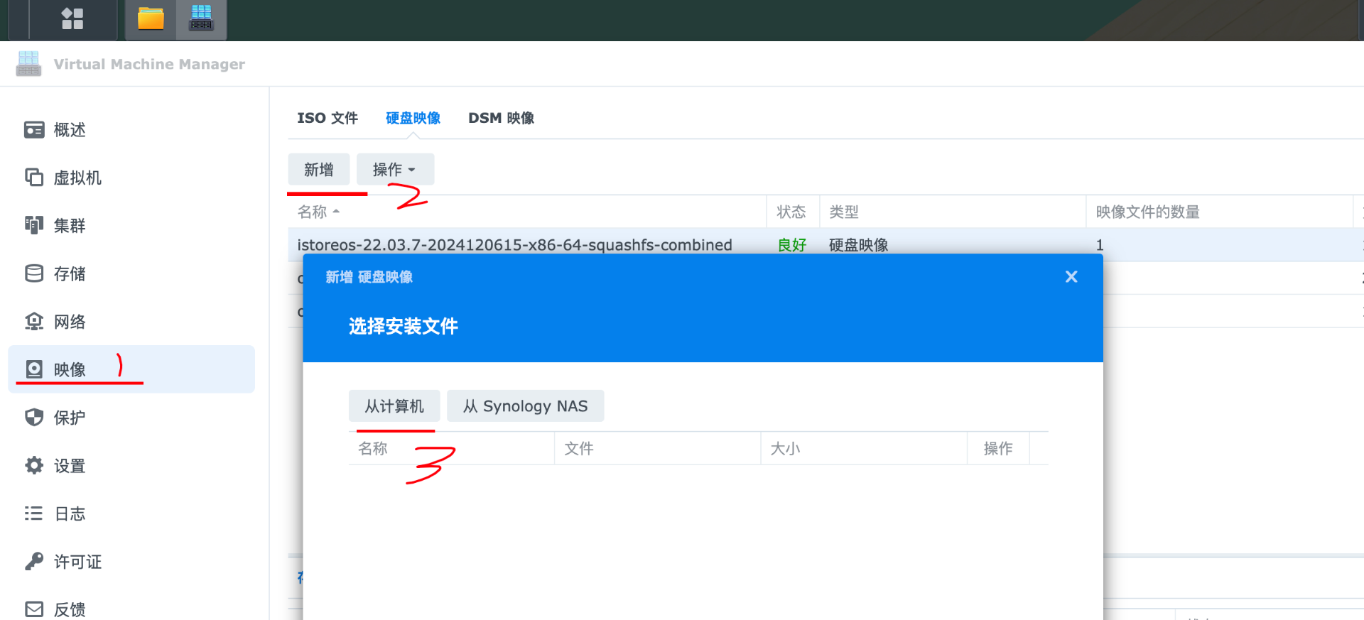Click the 新增 button

pyautogui.click(x=318, y=170)
